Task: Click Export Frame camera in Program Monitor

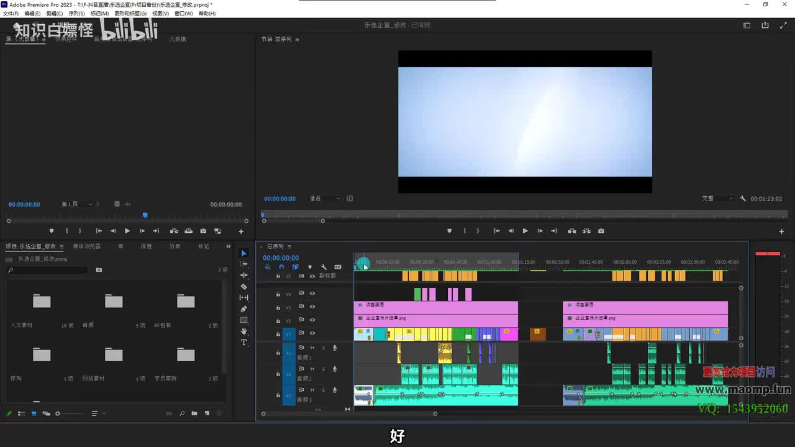Action: click(601, 231)
